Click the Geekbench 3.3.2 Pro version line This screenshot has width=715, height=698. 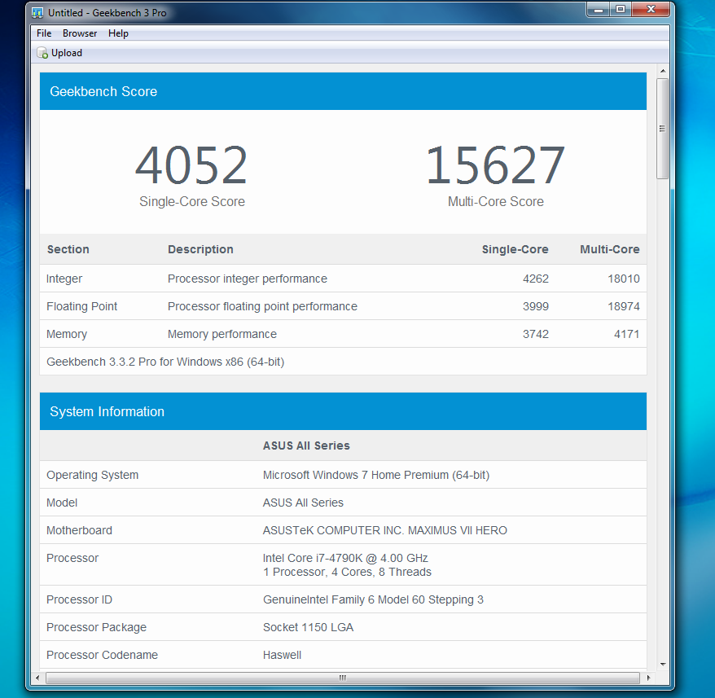click(x=165, y=362)
